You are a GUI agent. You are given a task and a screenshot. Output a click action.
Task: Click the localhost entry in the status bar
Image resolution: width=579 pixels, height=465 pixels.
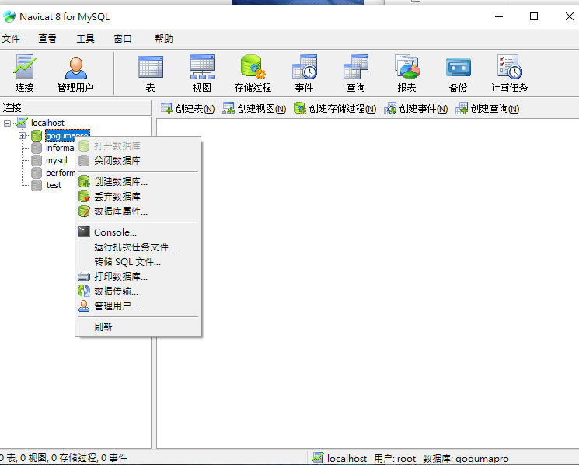tap(339, 458)
